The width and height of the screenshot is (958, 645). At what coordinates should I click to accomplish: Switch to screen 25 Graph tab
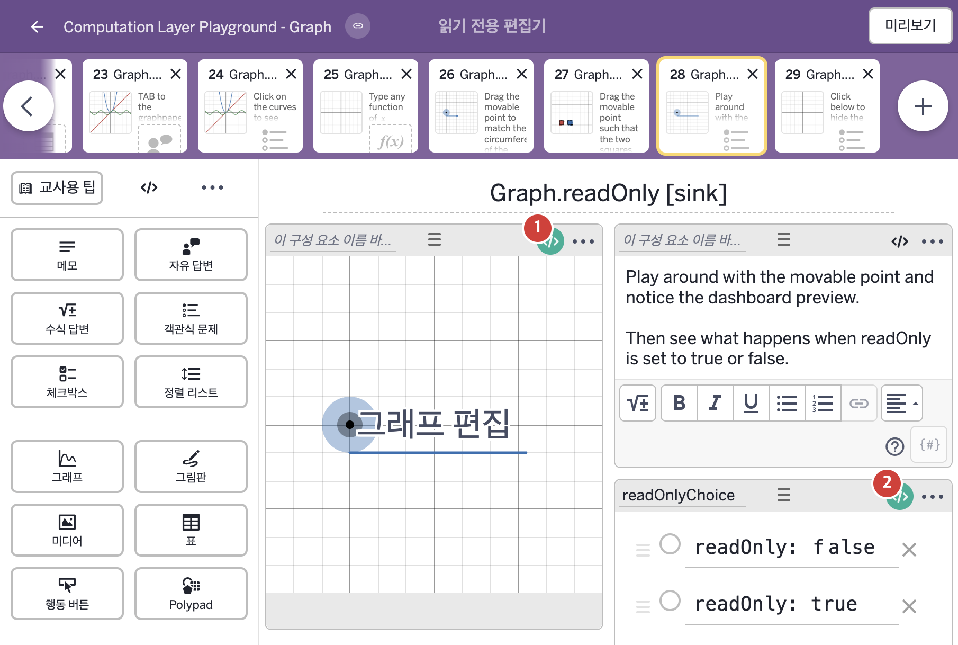(366, 106)
